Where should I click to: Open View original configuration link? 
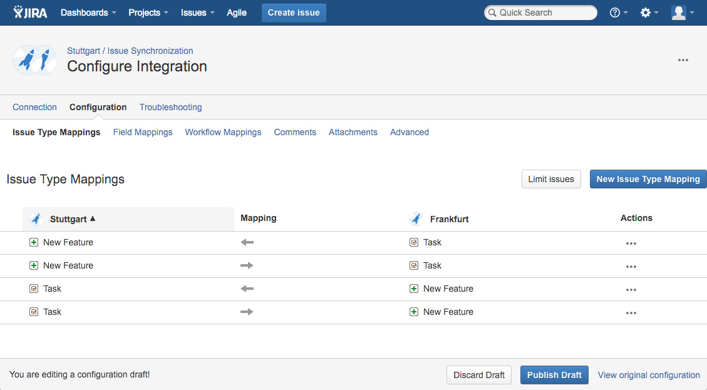tap(649, 375)
